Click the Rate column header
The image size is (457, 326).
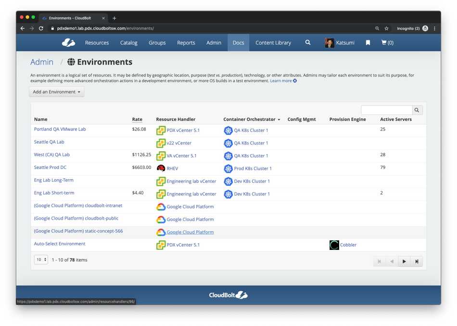137,119
